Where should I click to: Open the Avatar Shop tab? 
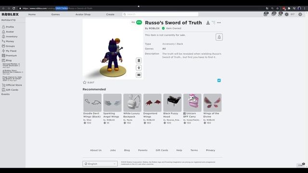point(83,14)
